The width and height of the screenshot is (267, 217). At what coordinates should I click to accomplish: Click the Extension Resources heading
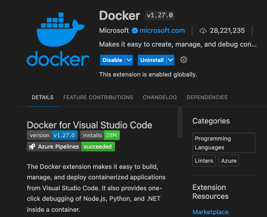click(211, 192)
